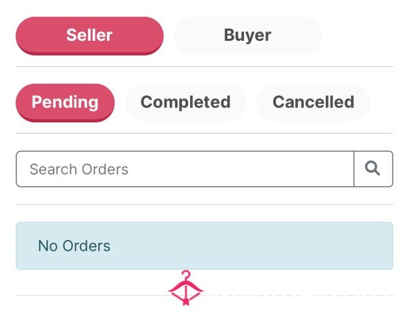Click the Buyer button
Screen dimensions: 409x325
(247, 35)
